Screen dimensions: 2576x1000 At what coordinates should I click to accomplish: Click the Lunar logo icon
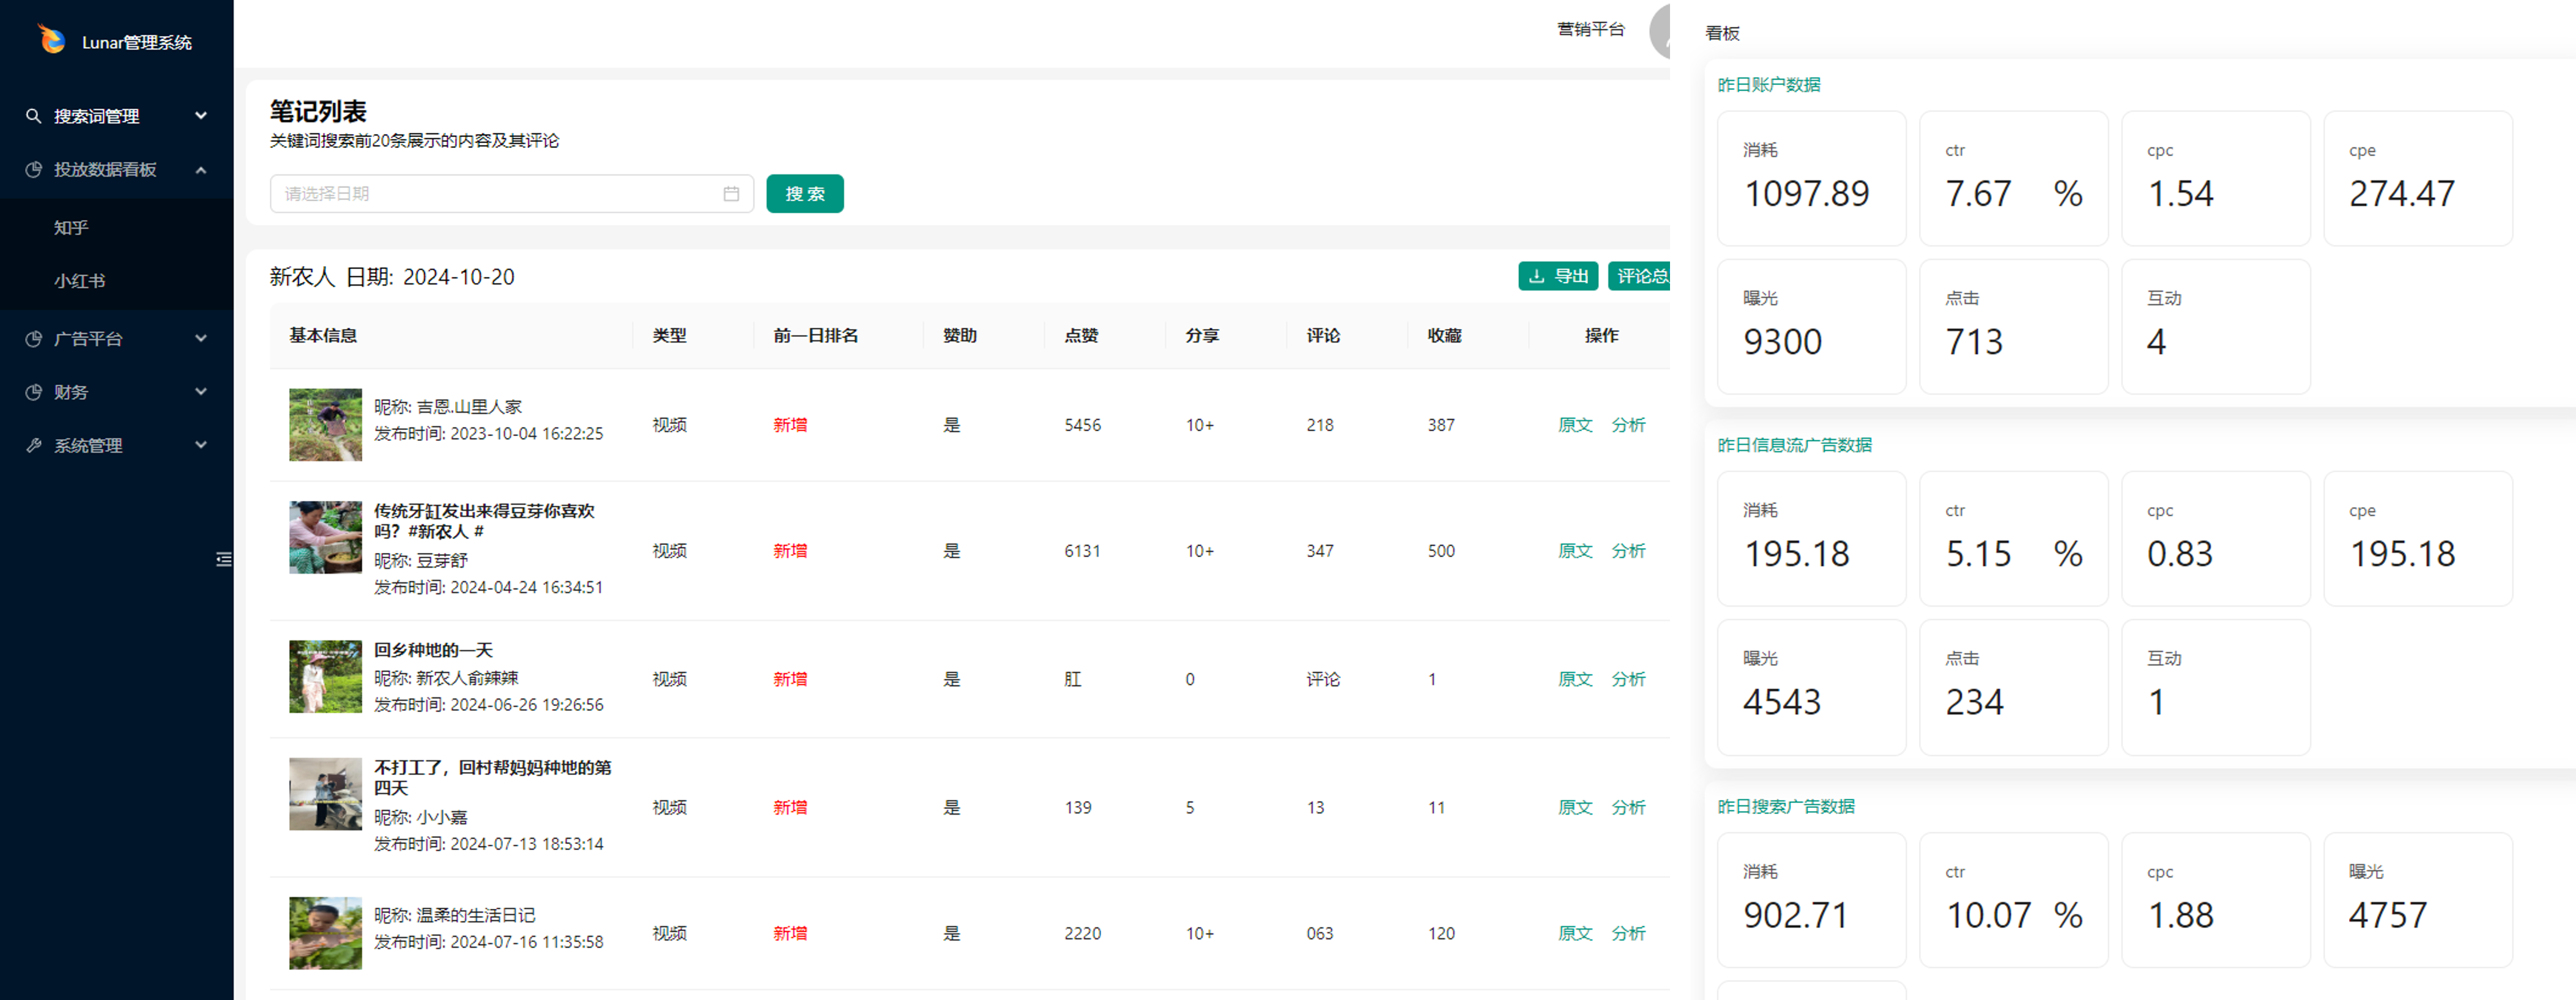[51, 40]
